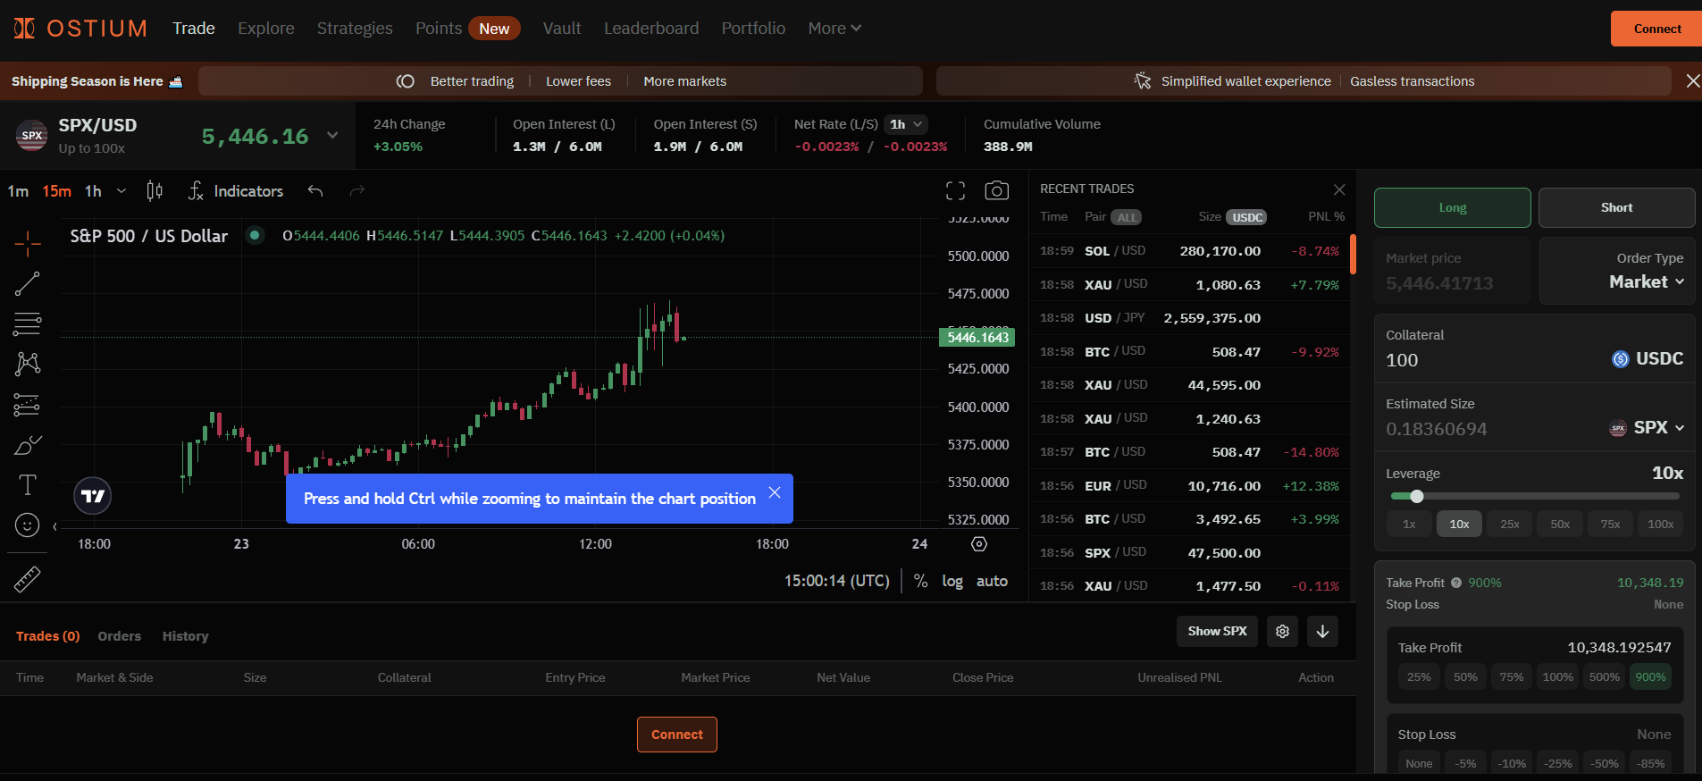Open the forecasting and measurement tool
1702x781 pixels.
(28, 405)
